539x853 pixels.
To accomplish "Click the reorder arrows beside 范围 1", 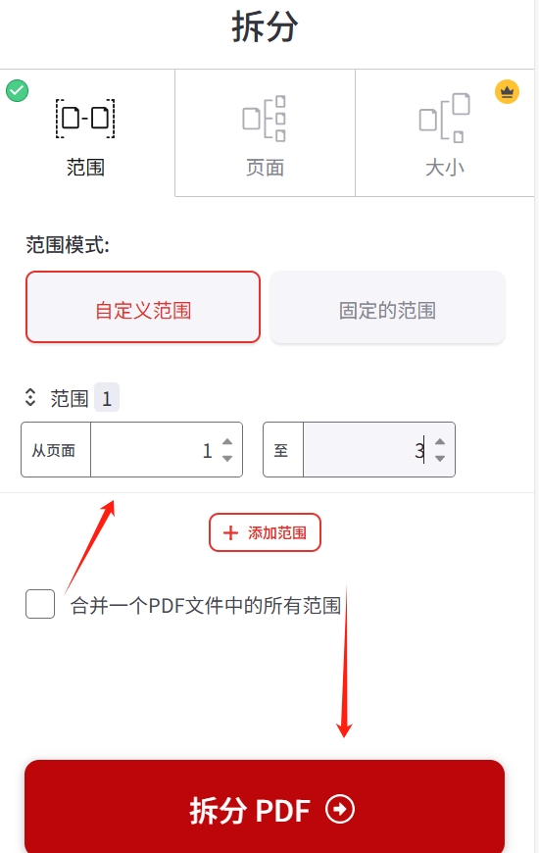I will click(x=30, y=397).
